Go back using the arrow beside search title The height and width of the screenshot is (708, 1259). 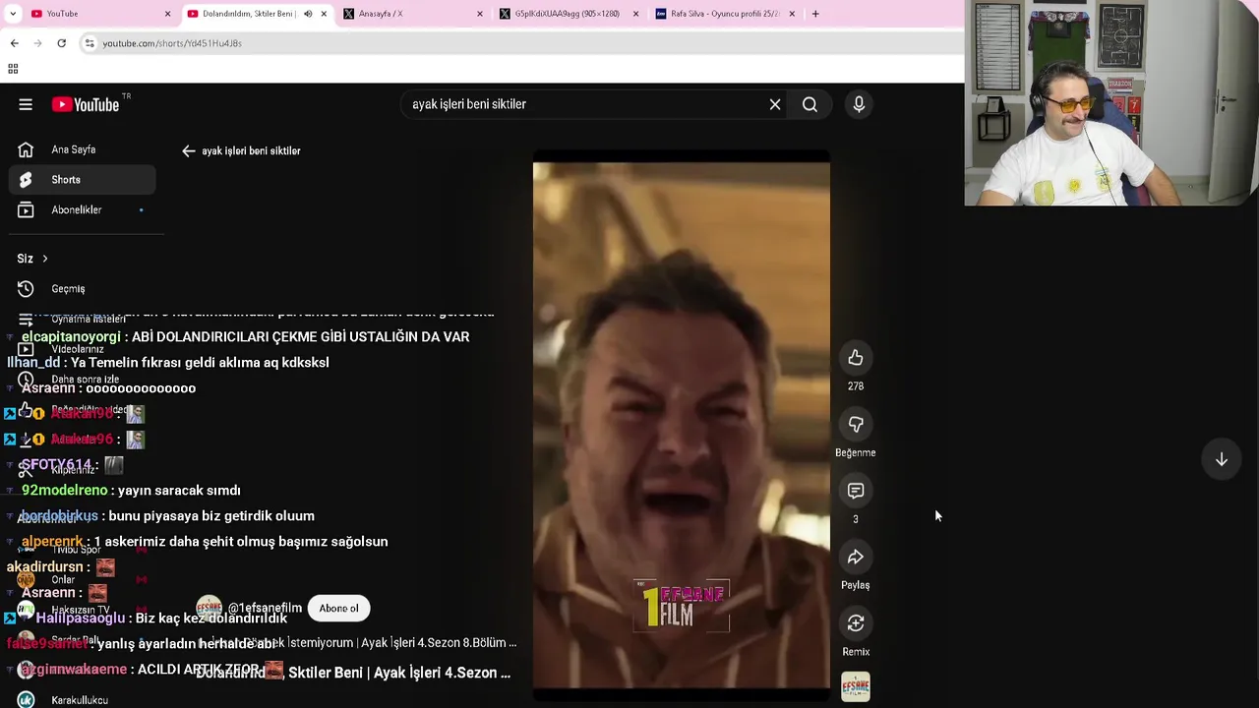coord(189,150)
